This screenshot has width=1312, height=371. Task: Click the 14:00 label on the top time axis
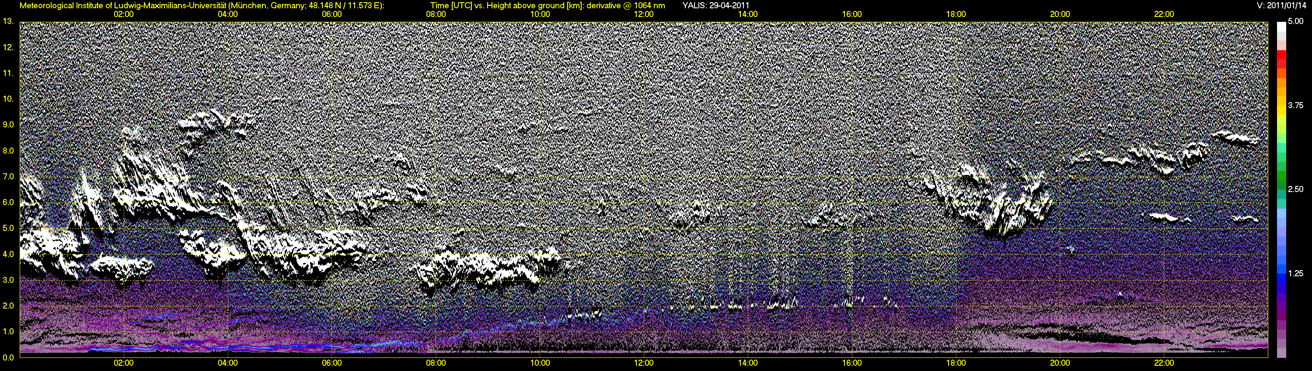[748, 14]
